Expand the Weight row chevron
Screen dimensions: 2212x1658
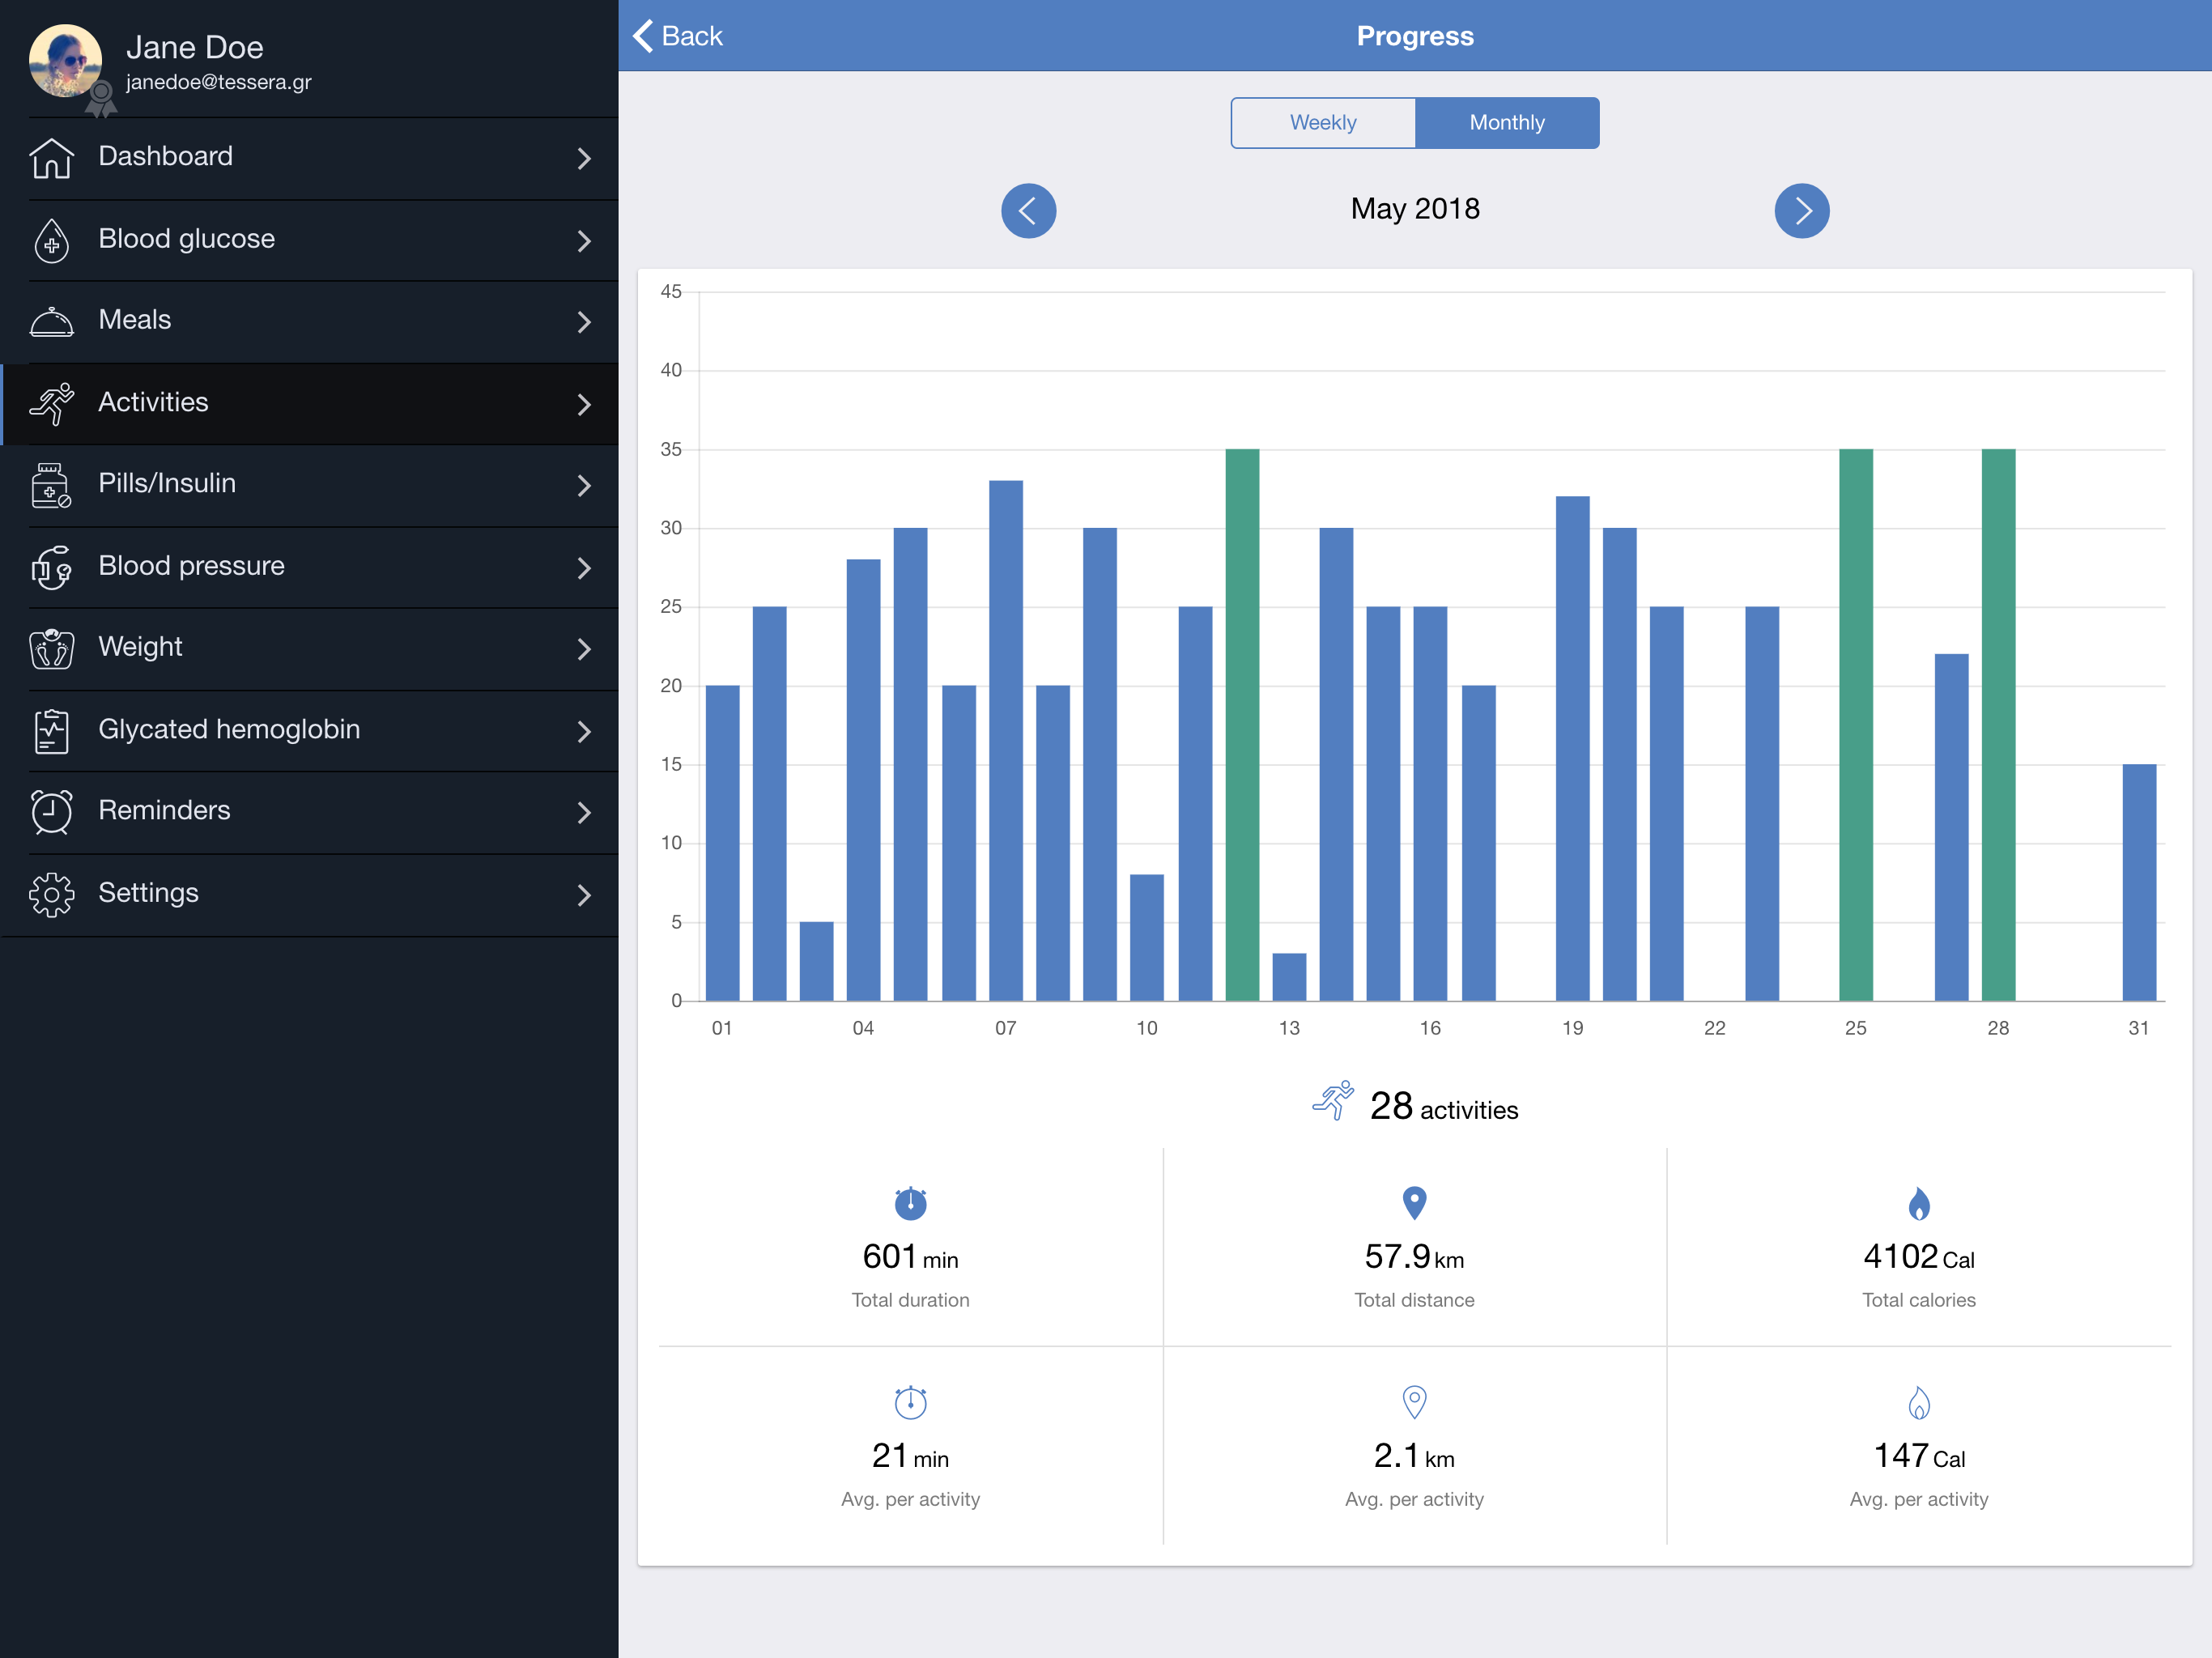point(584,649)
